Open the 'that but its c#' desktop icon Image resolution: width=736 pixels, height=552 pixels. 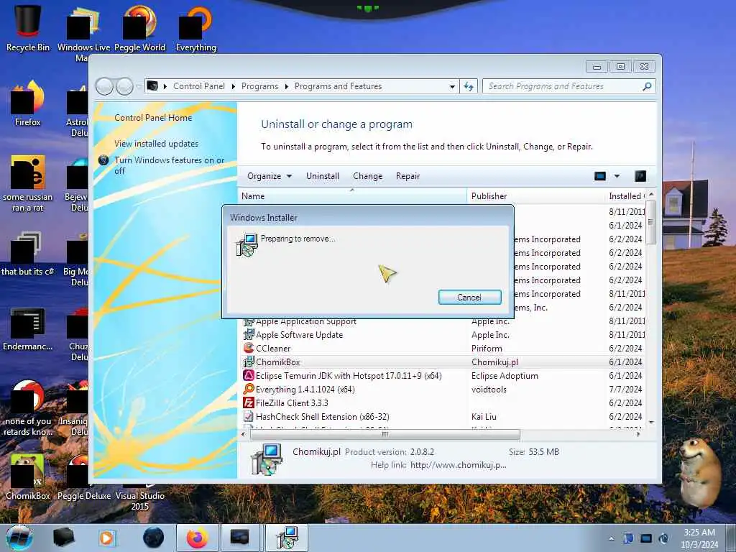28,254
